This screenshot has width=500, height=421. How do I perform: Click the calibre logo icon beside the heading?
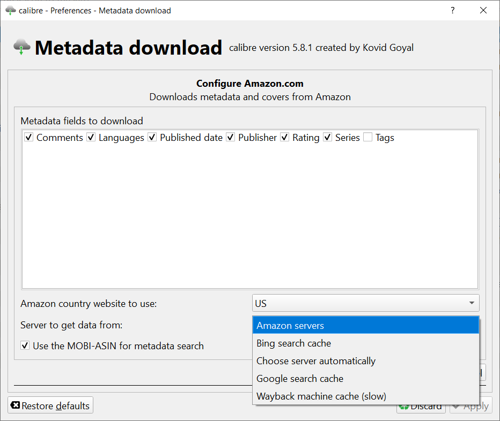click(22, 47)
